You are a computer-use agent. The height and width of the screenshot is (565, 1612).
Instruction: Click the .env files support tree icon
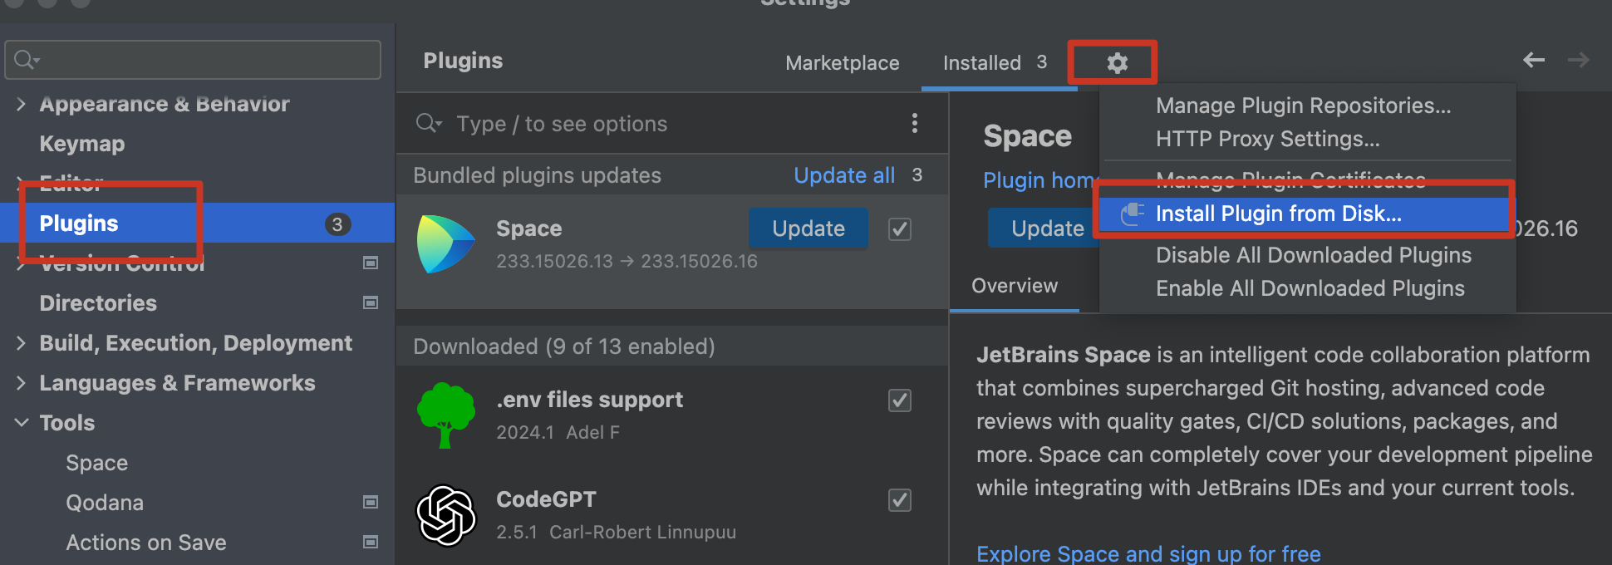(x=445, y=415)
